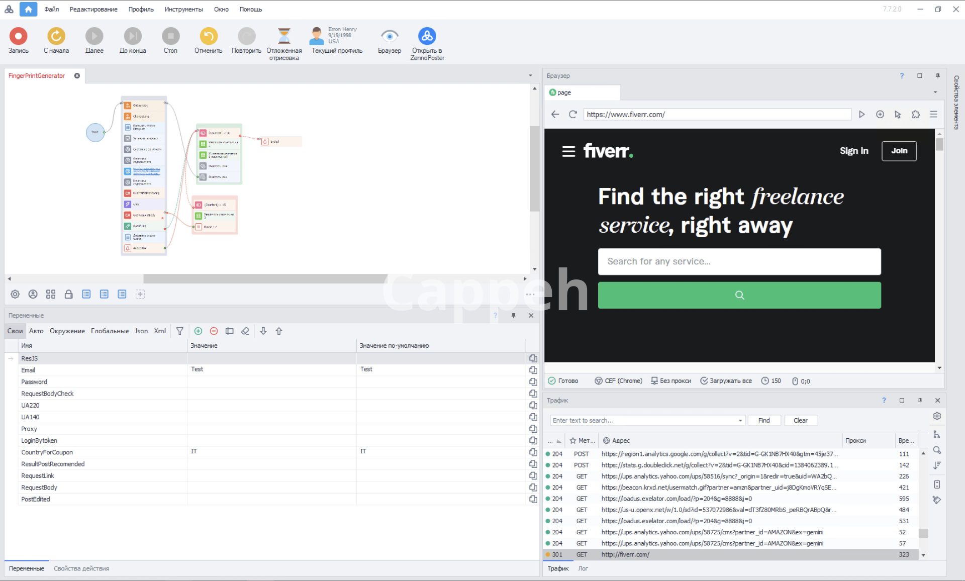Toggle Без прокси proxy status

coord(670,381)
